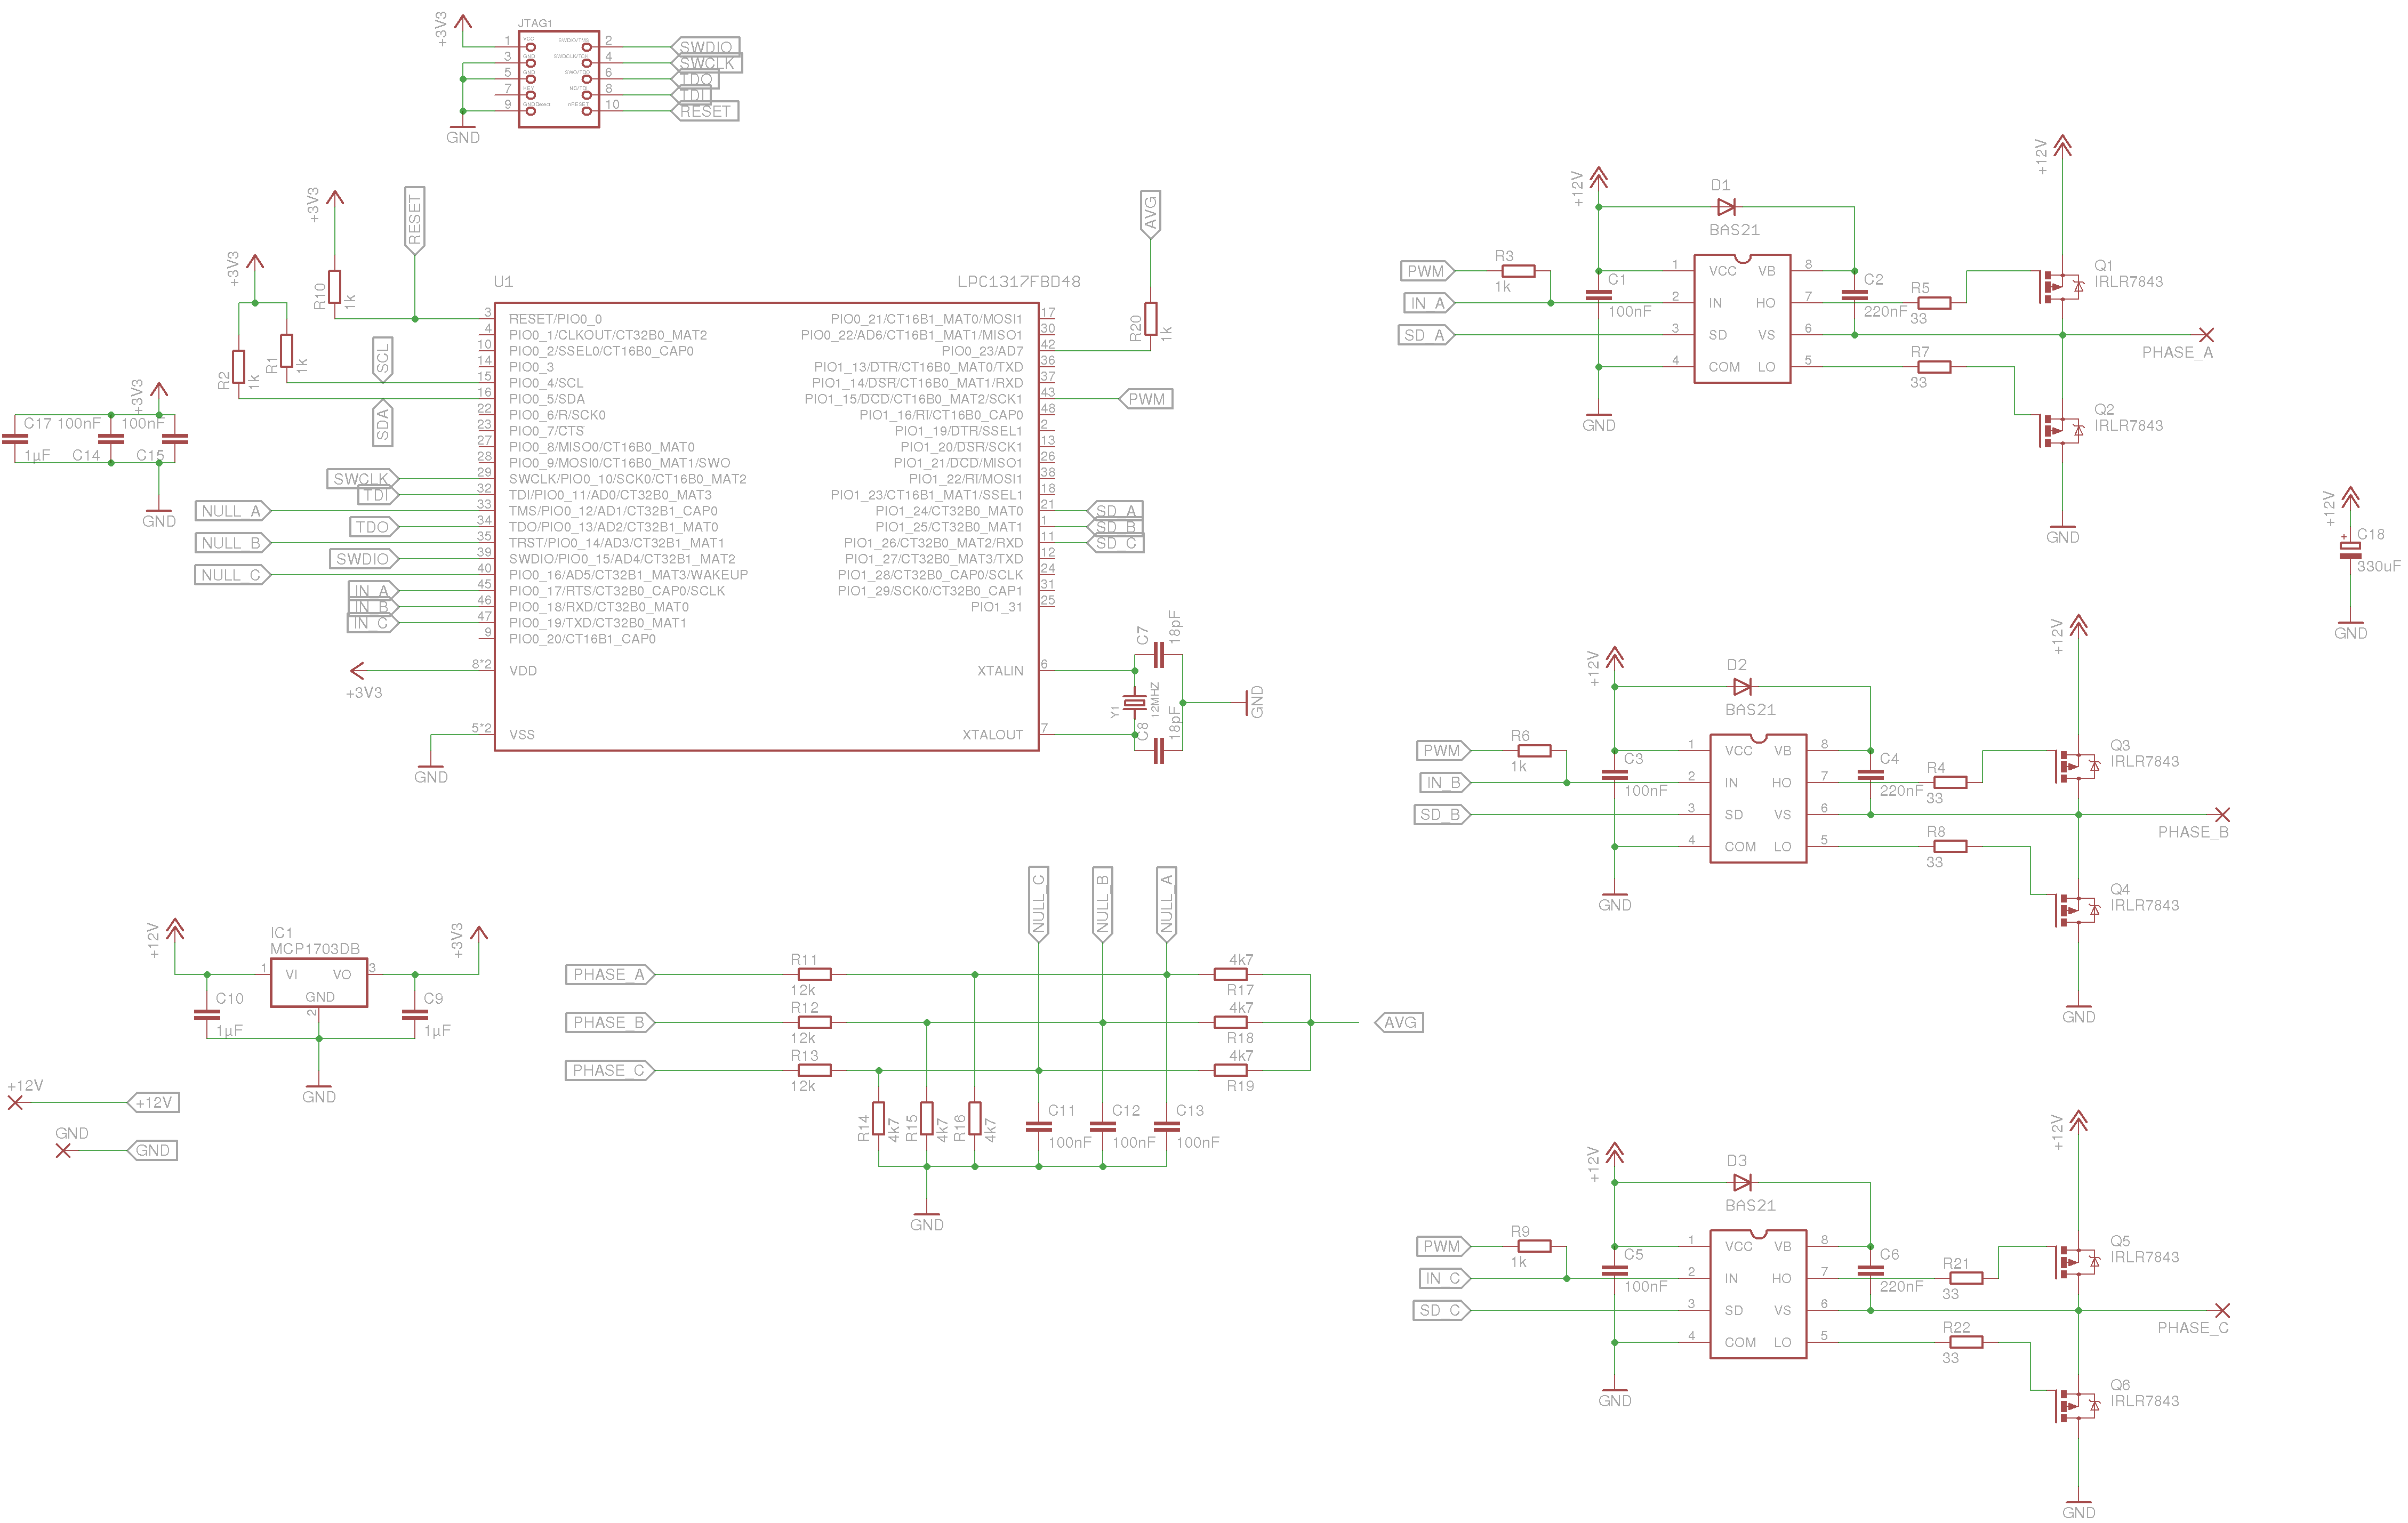This screenshot has width=2408, height=1523.
Task: Click the PHASE_C input label before R13
Action: (x=610, y=1071)
